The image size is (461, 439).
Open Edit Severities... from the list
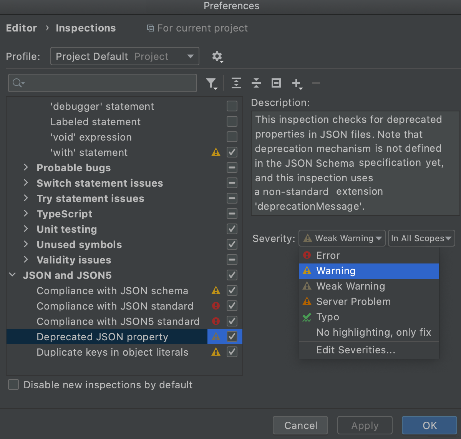point(369,350)
